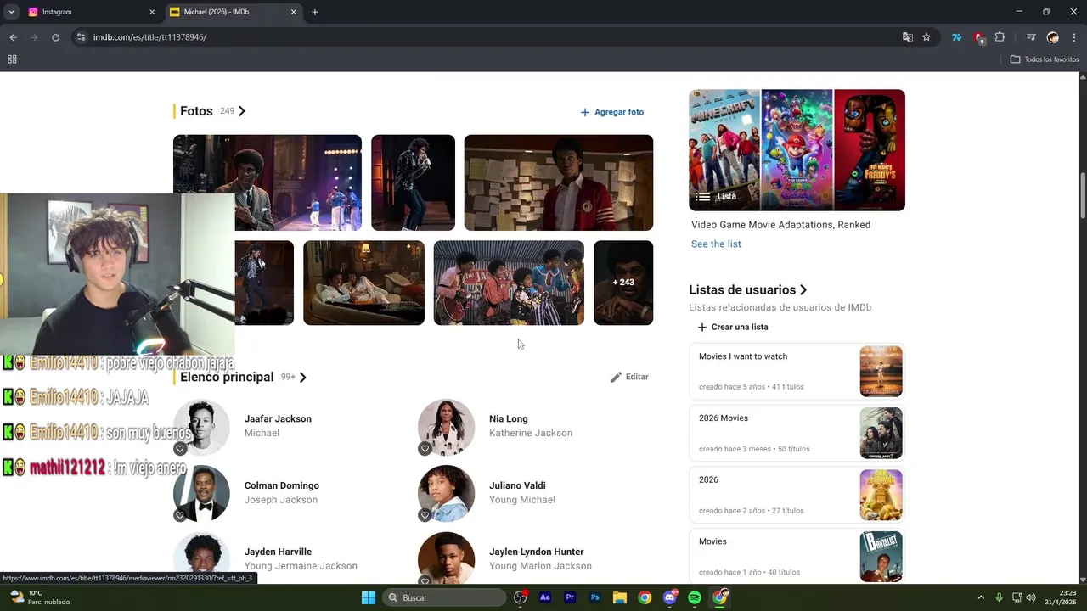This screenshot has width=1087, height=611.
Task: Open Jaafar Jackson's cast profile name
Action: click(278, 418)
